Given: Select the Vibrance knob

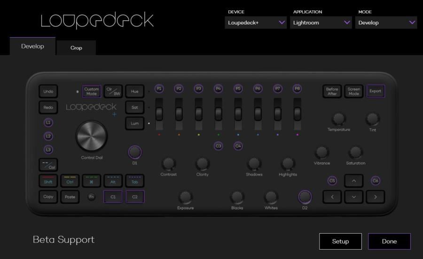Looking at the screenshot, I should [x=322, y=152].
